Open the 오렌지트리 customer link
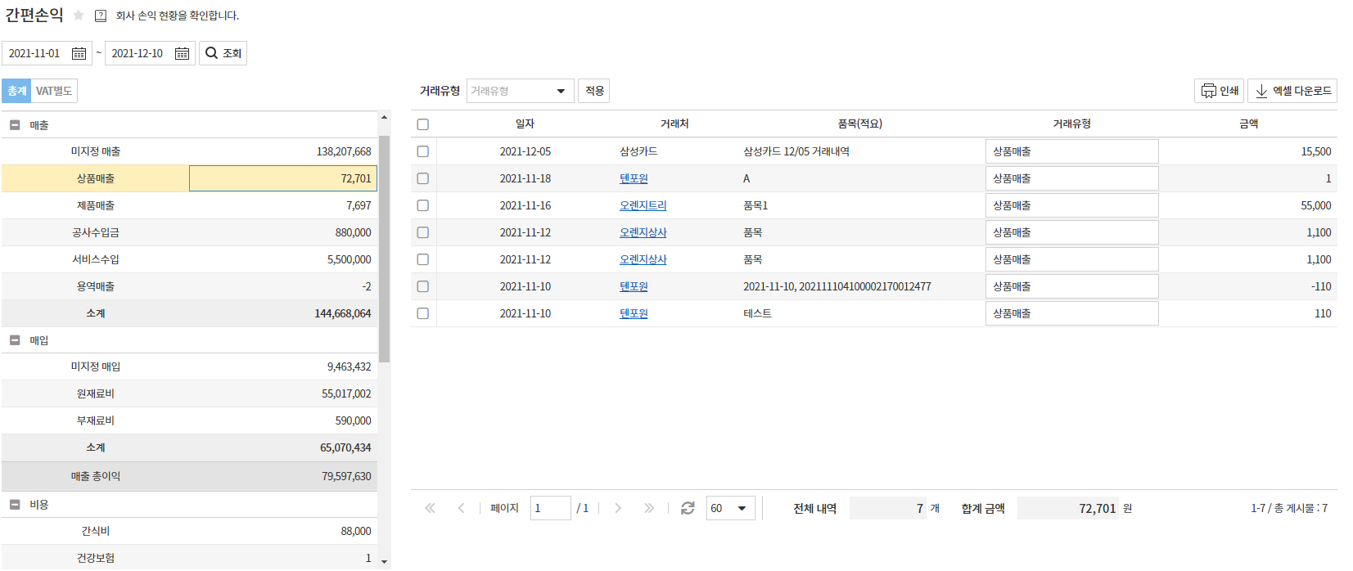1353x571 pixels. (643, 205)
